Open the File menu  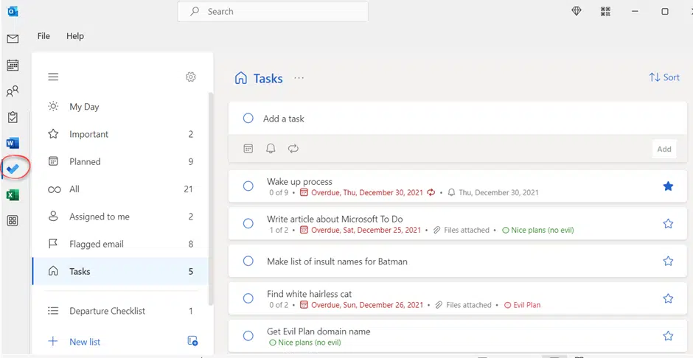coord(43,36)
